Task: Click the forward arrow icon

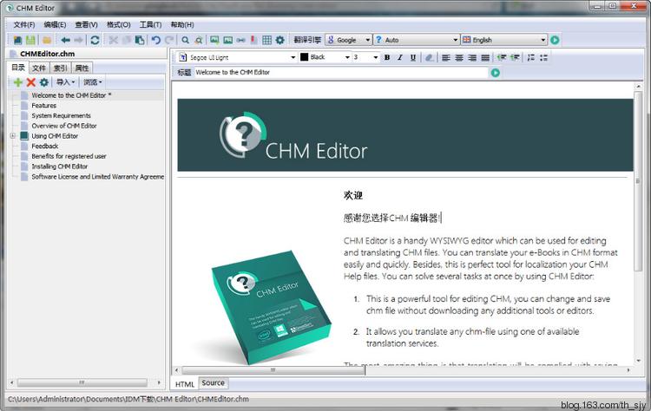Action: 78,40
